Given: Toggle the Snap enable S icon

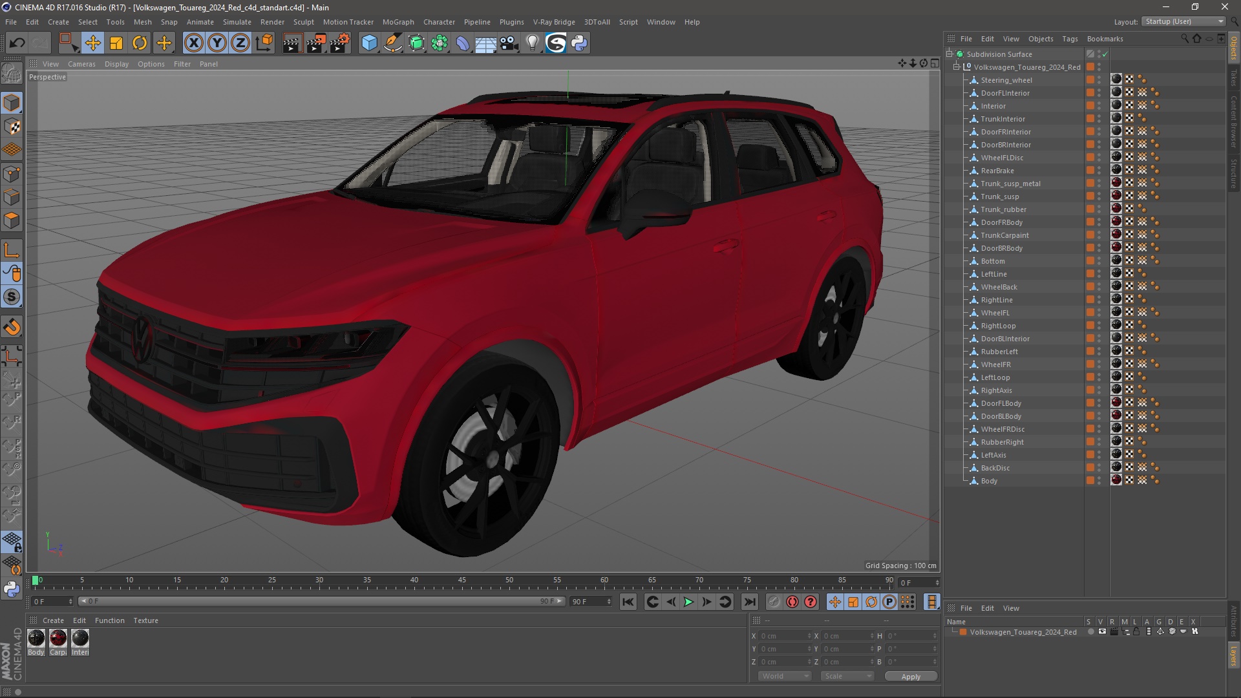Looking at the screenshot, I should coord(12,297).
